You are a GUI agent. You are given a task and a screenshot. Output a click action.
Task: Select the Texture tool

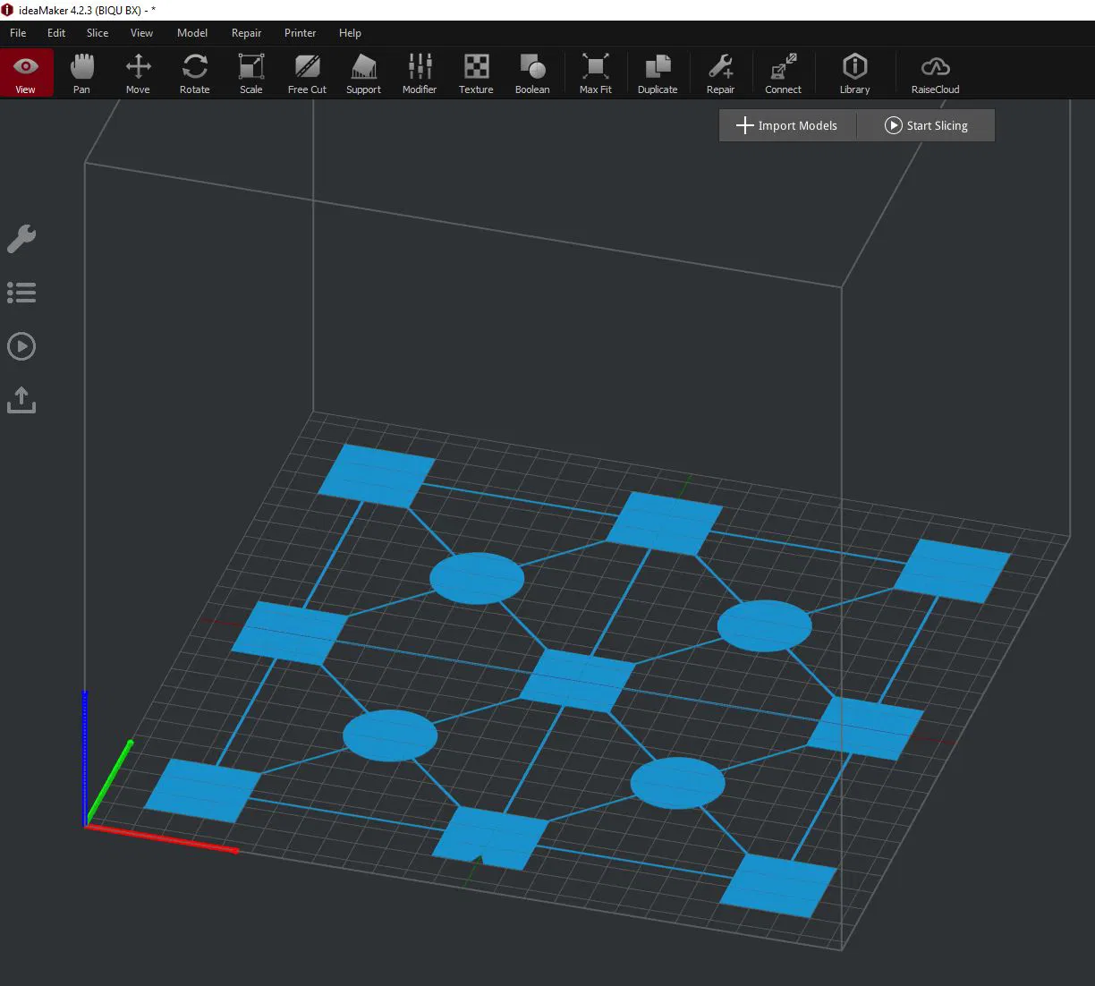pos(476,72)
